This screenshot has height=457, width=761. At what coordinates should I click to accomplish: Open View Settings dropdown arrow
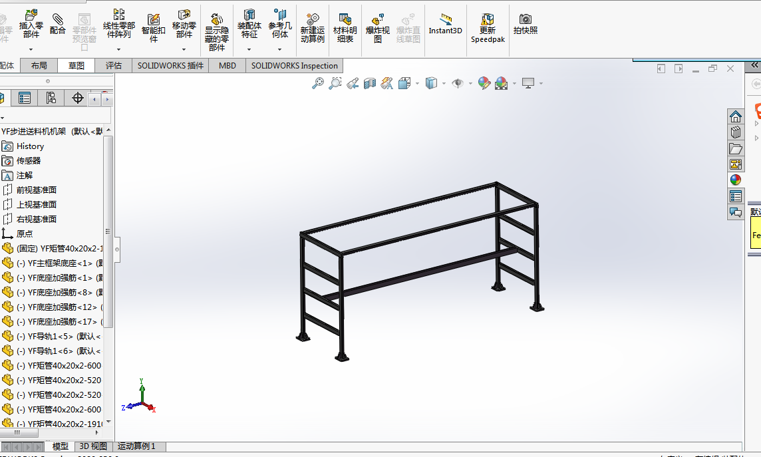point(541,83)
